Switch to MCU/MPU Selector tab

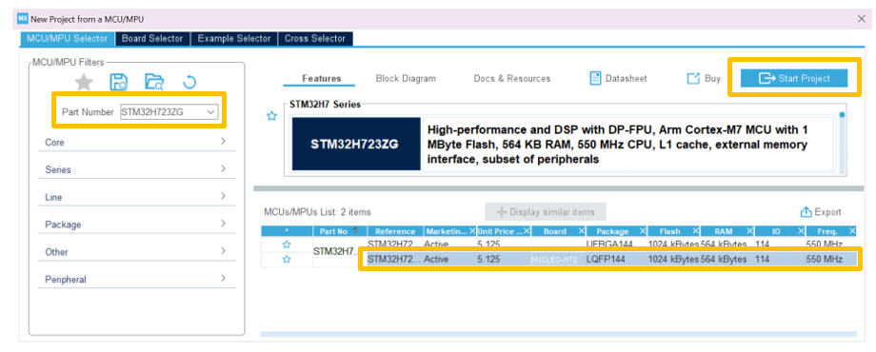click(67, 38)
